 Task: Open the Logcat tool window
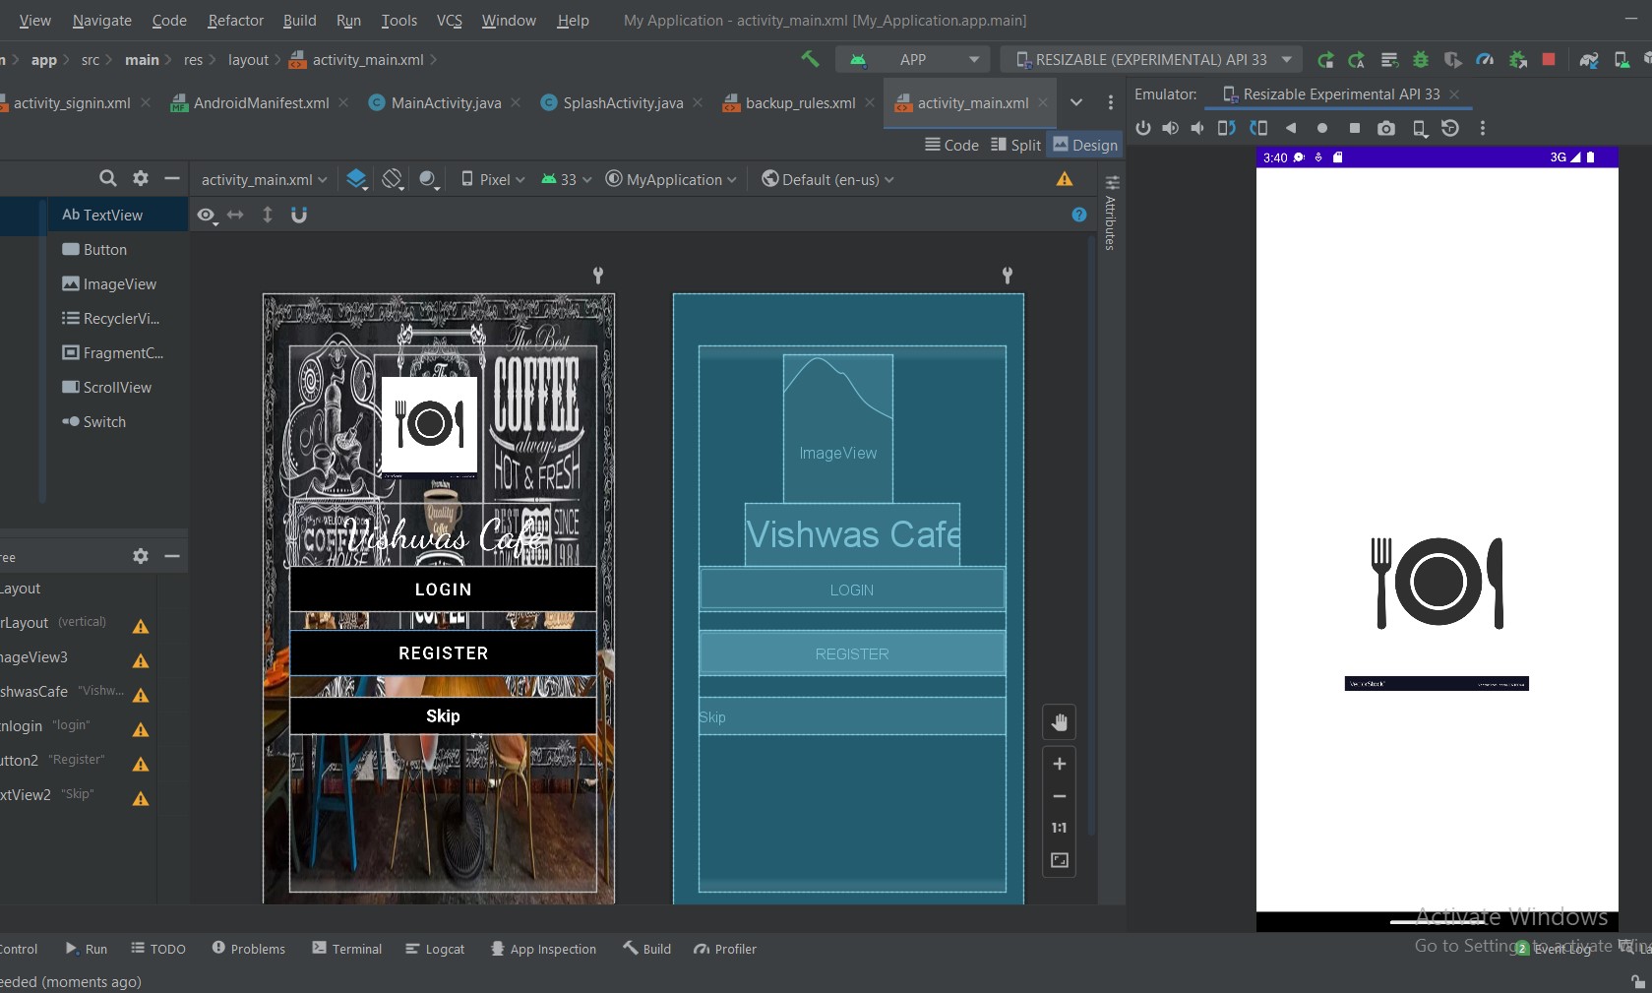[435, 949]
